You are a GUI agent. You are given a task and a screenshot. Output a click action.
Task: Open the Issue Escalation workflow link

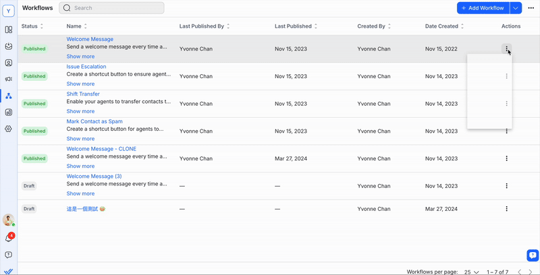pyautogui.click(x=86, y=67)
